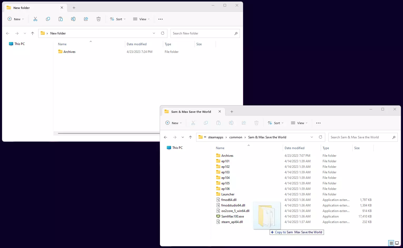The image size is (403, 248).
Task: Select the ep106 folder
Action: pos(223,189)
